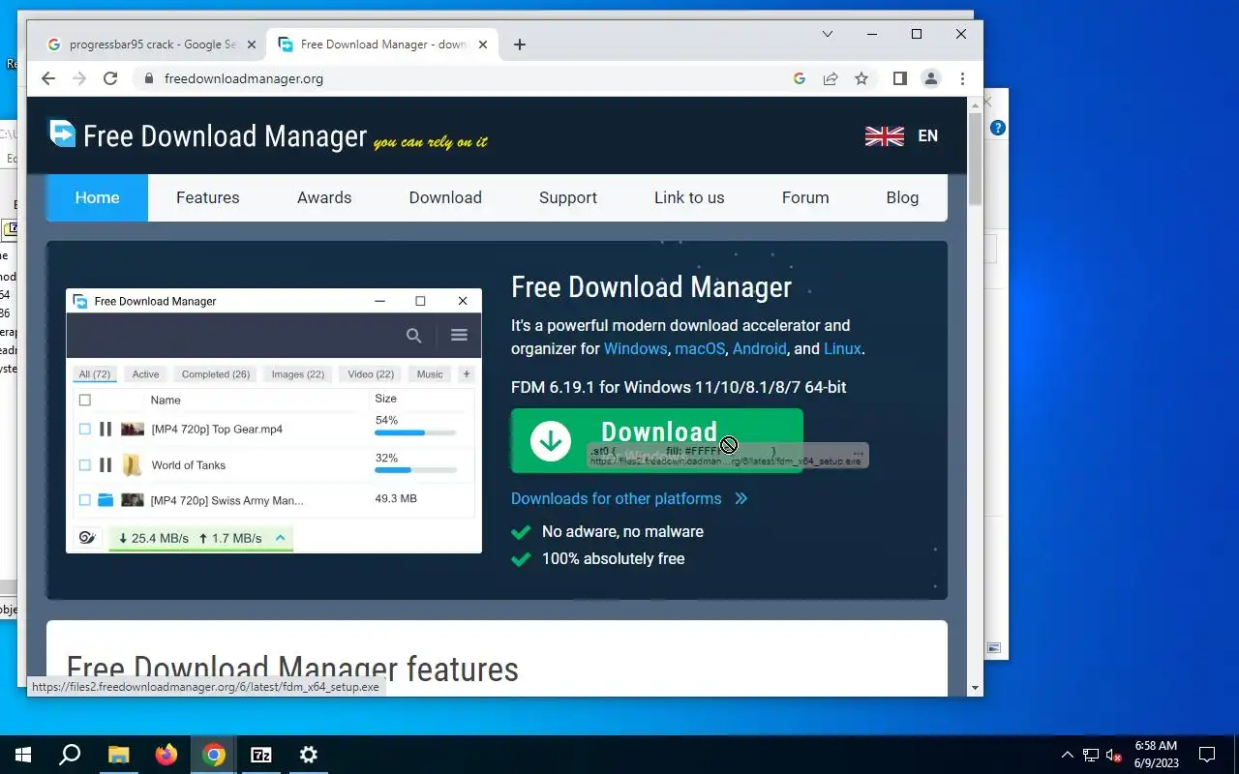This screenshot has height=774, width=1239.
Task: Open the Link to us navigation item
Action: coord(689,197)
